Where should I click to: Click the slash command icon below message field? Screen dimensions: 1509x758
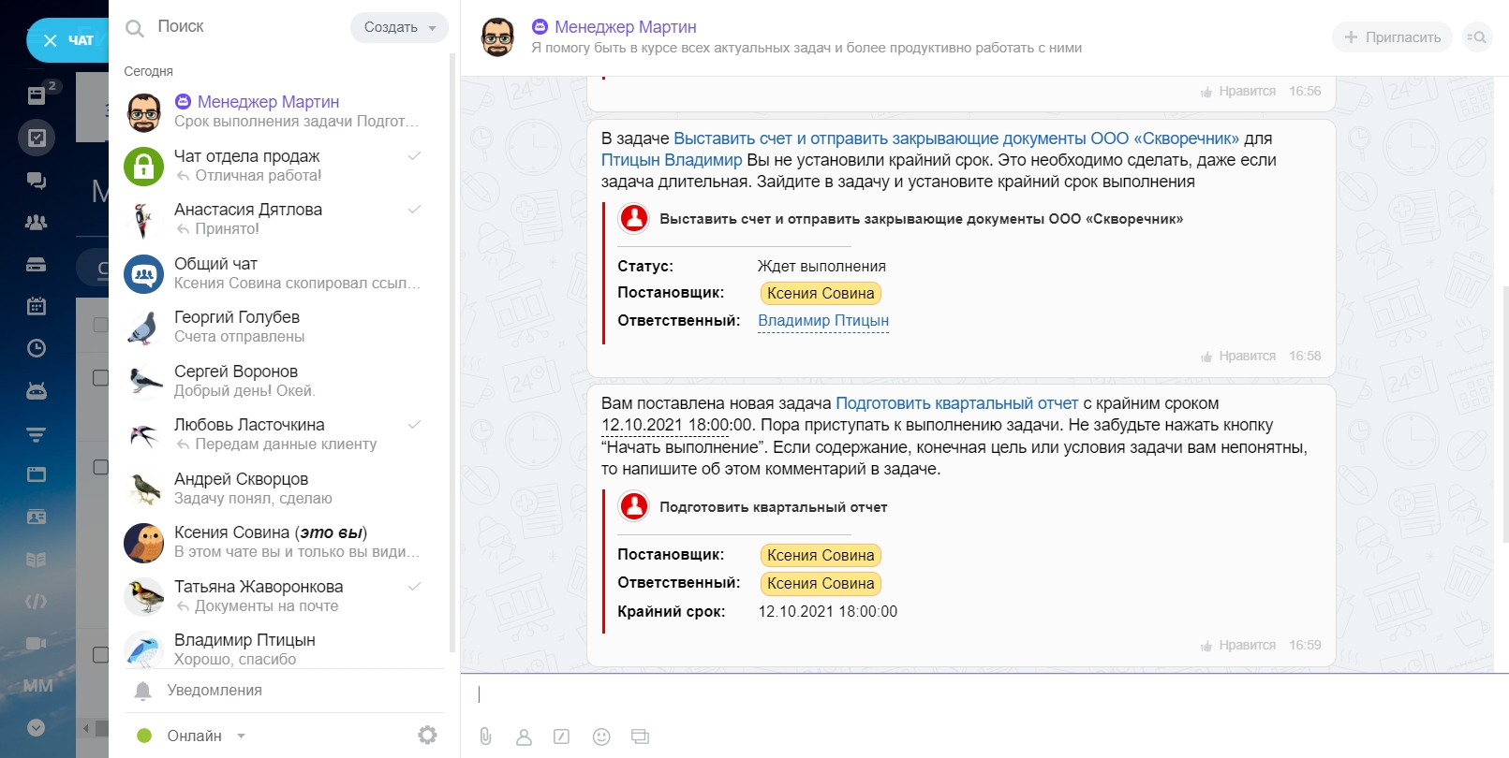pos(561,736)
